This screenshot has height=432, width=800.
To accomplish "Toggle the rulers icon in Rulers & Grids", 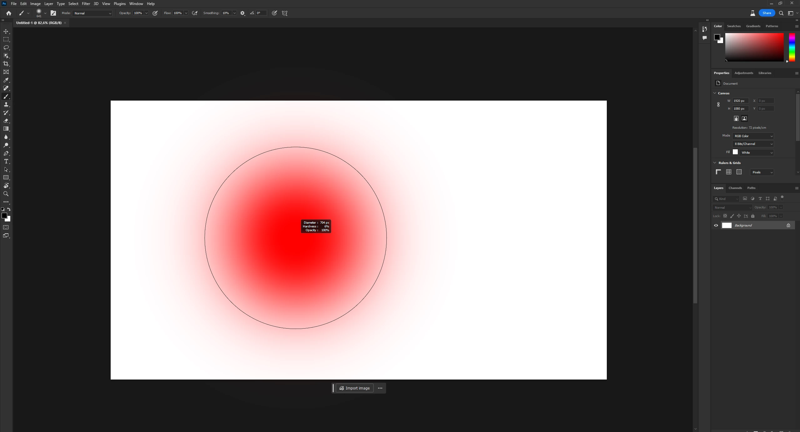I will [x=718, y=172].
